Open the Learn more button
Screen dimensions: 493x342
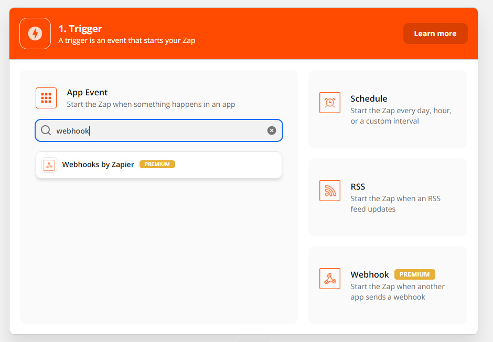click(435, 34)
